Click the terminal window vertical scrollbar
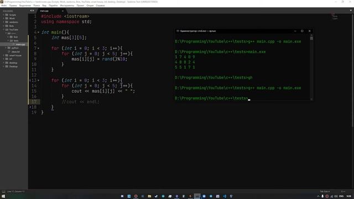 pyautogui.click(x=311, y=67)
